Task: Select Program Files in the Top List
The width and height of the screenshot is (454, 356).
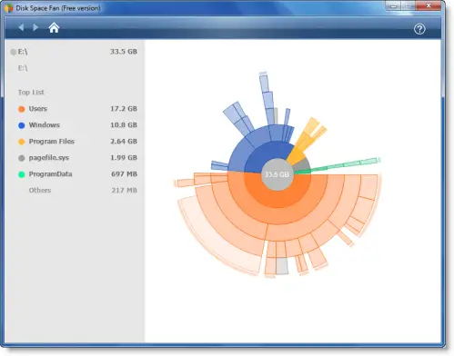Action: click(77, 142)
